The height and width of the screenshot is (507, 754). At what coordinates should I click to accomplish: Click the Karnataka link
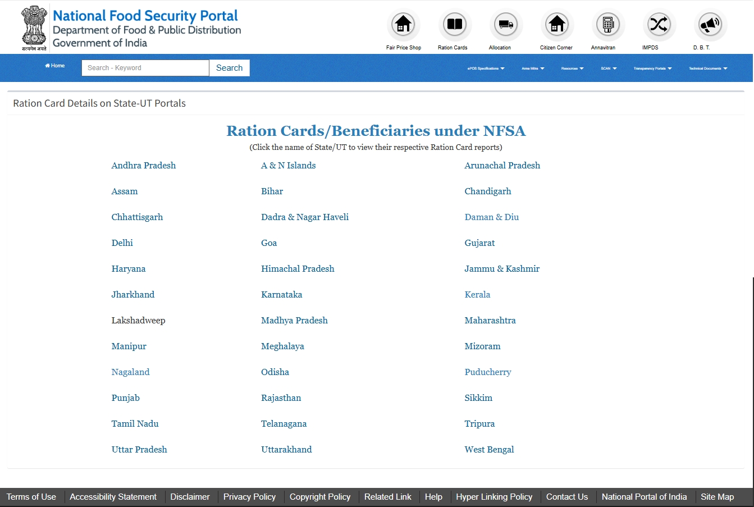pyautogui.click(x=282, y=295)
